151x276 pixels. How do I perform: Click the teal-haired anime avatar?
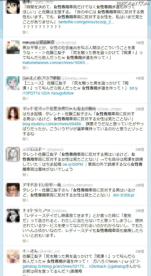pos(13,83)
